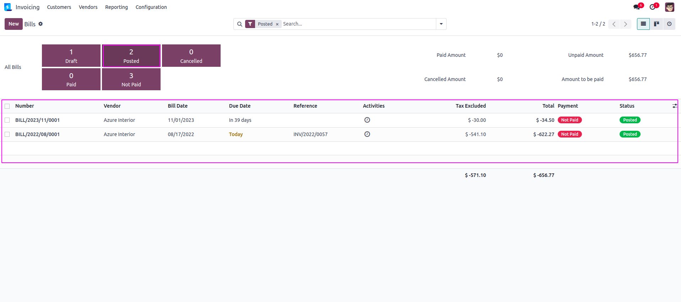The height and width of the screenshot is (302, 681).
Task: Remove the Posted filter tag
Action: click(x=277, y=24)
